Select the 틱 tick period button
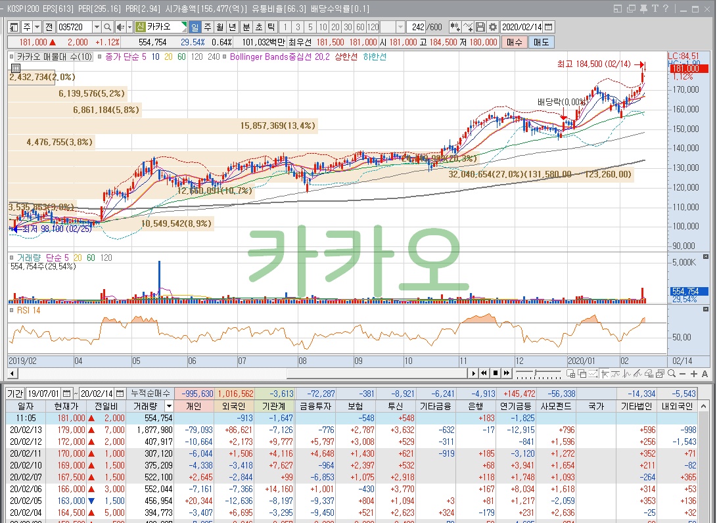This screenshot has height=523, width=717. (271, 27)
